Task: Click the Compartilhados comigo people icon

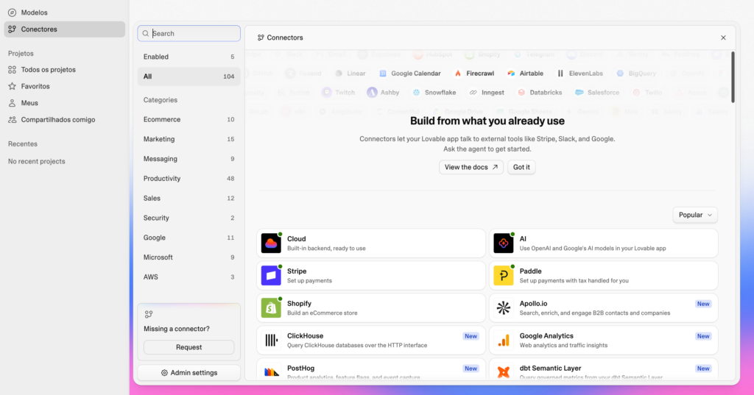Action: [12, 120]
